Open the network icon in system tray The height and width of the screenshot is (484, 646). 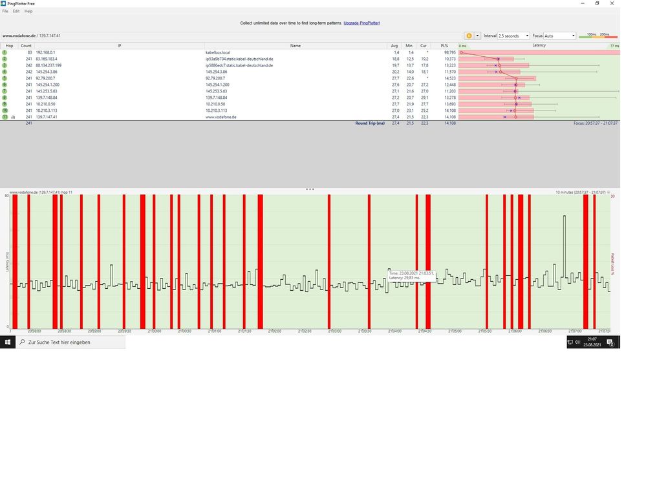point(570,342)
